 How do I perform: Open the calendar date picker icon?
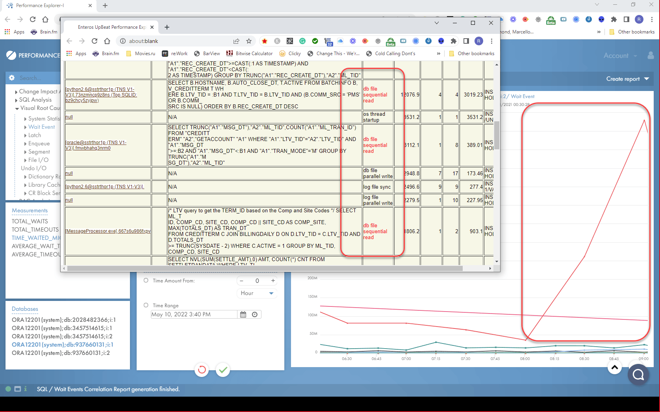point(243,314)
